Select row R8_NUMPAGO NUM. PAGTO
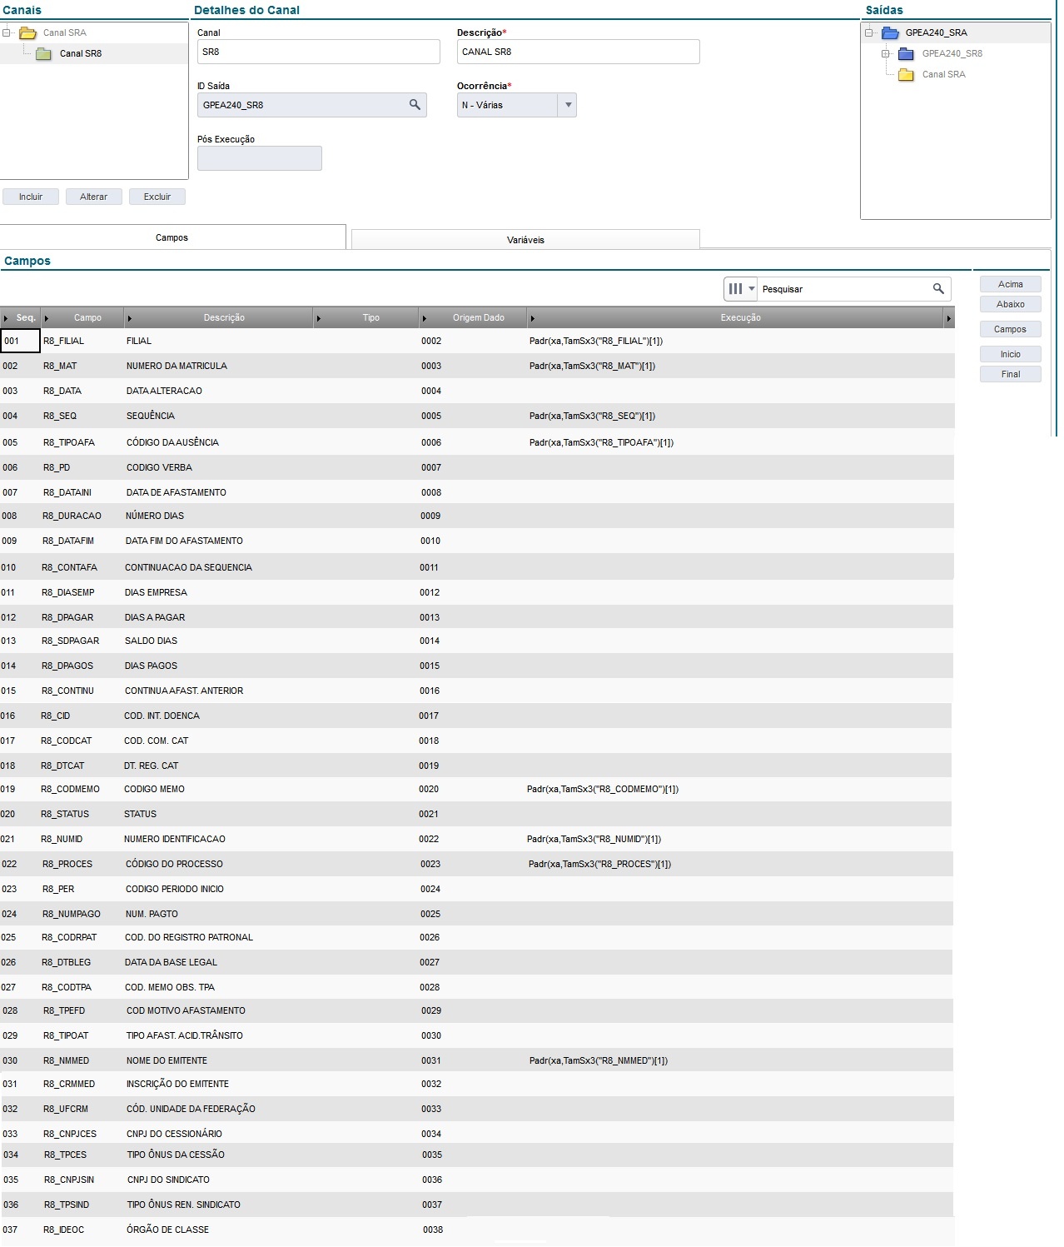The image size is (1064, 1247). (x=477, y=914)
